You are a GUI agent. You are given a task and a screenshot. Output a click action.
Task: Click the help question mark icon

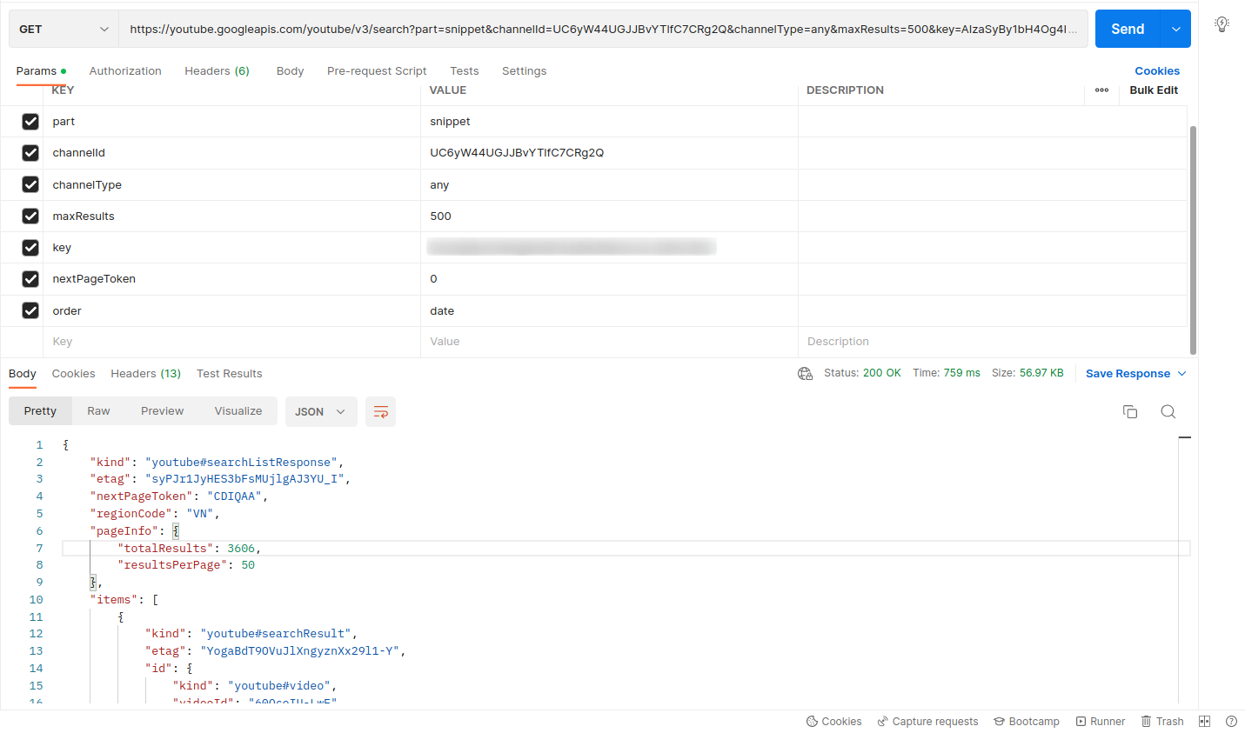pyautogui.click(x=1231, y=722)
